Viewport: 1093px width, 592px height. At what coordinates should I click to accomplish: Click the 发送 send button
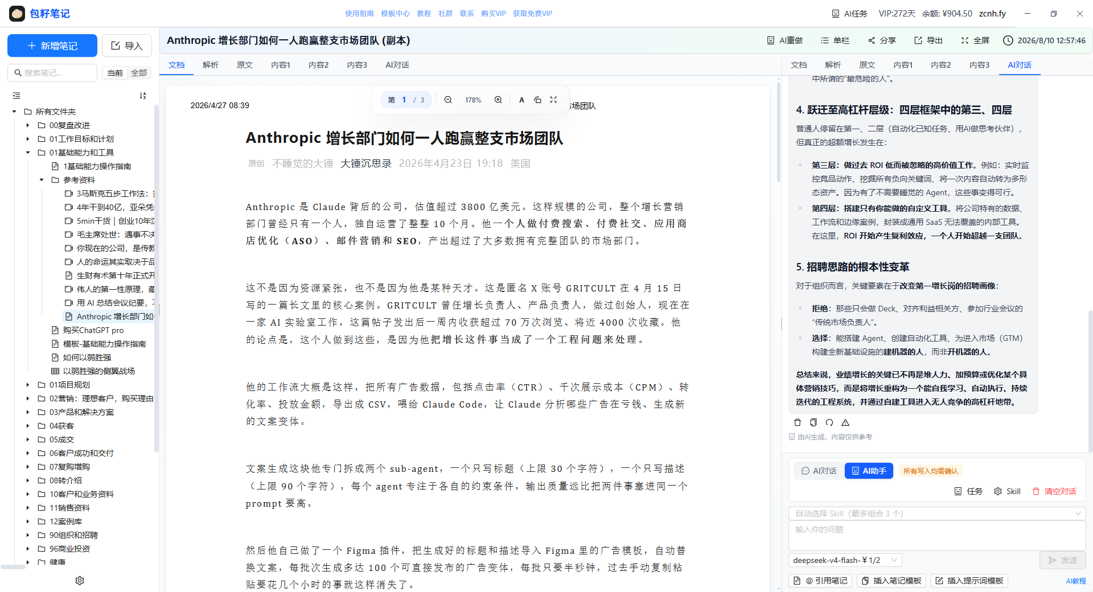coord(1062,560)
